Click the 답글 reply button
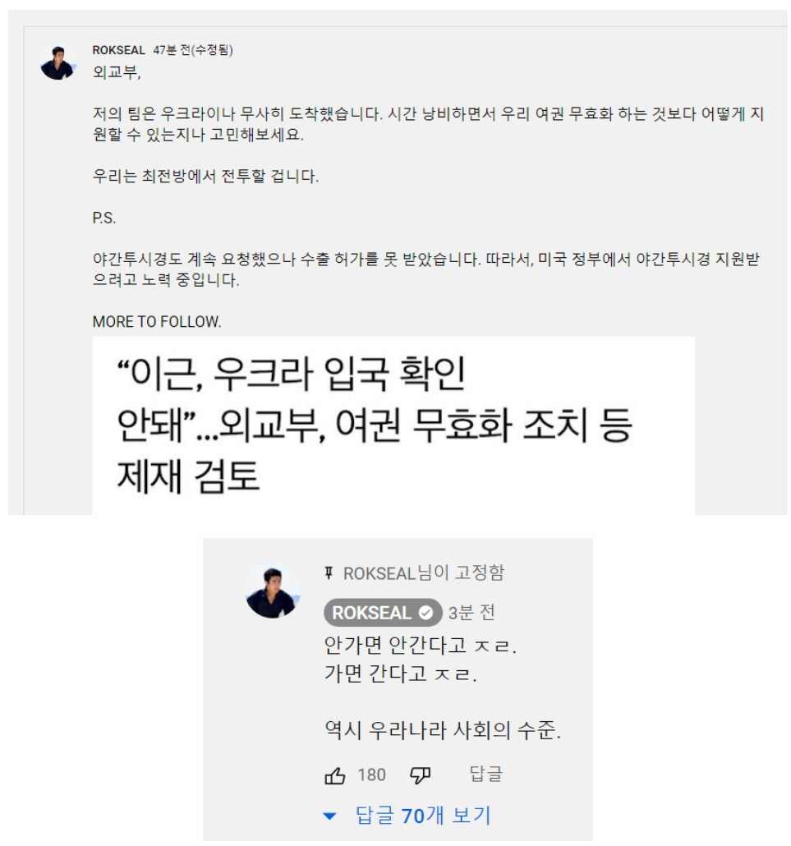Viewport: 791px width, 846px height. (x=485, y=774)
